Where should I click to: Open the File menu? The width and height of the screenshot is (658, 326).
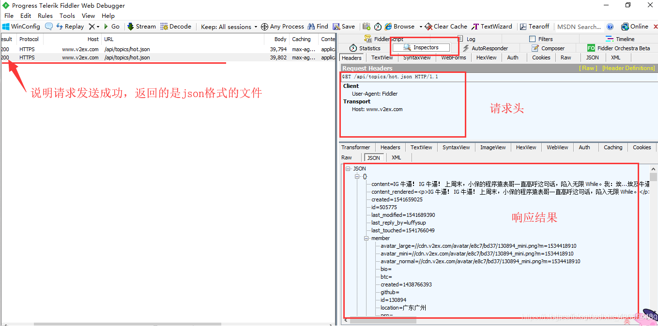click(x=9, y=15)
